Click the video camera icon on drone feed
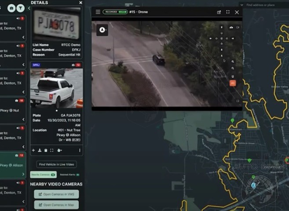Image resolution: width=289 pixels, height=211 pixels. [238, 27]
